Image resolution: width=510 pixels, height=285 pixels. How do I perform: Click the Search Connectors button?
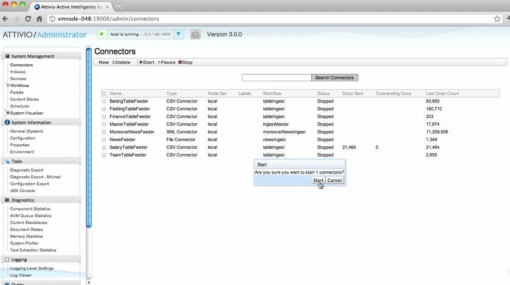(x=334, y=78)
